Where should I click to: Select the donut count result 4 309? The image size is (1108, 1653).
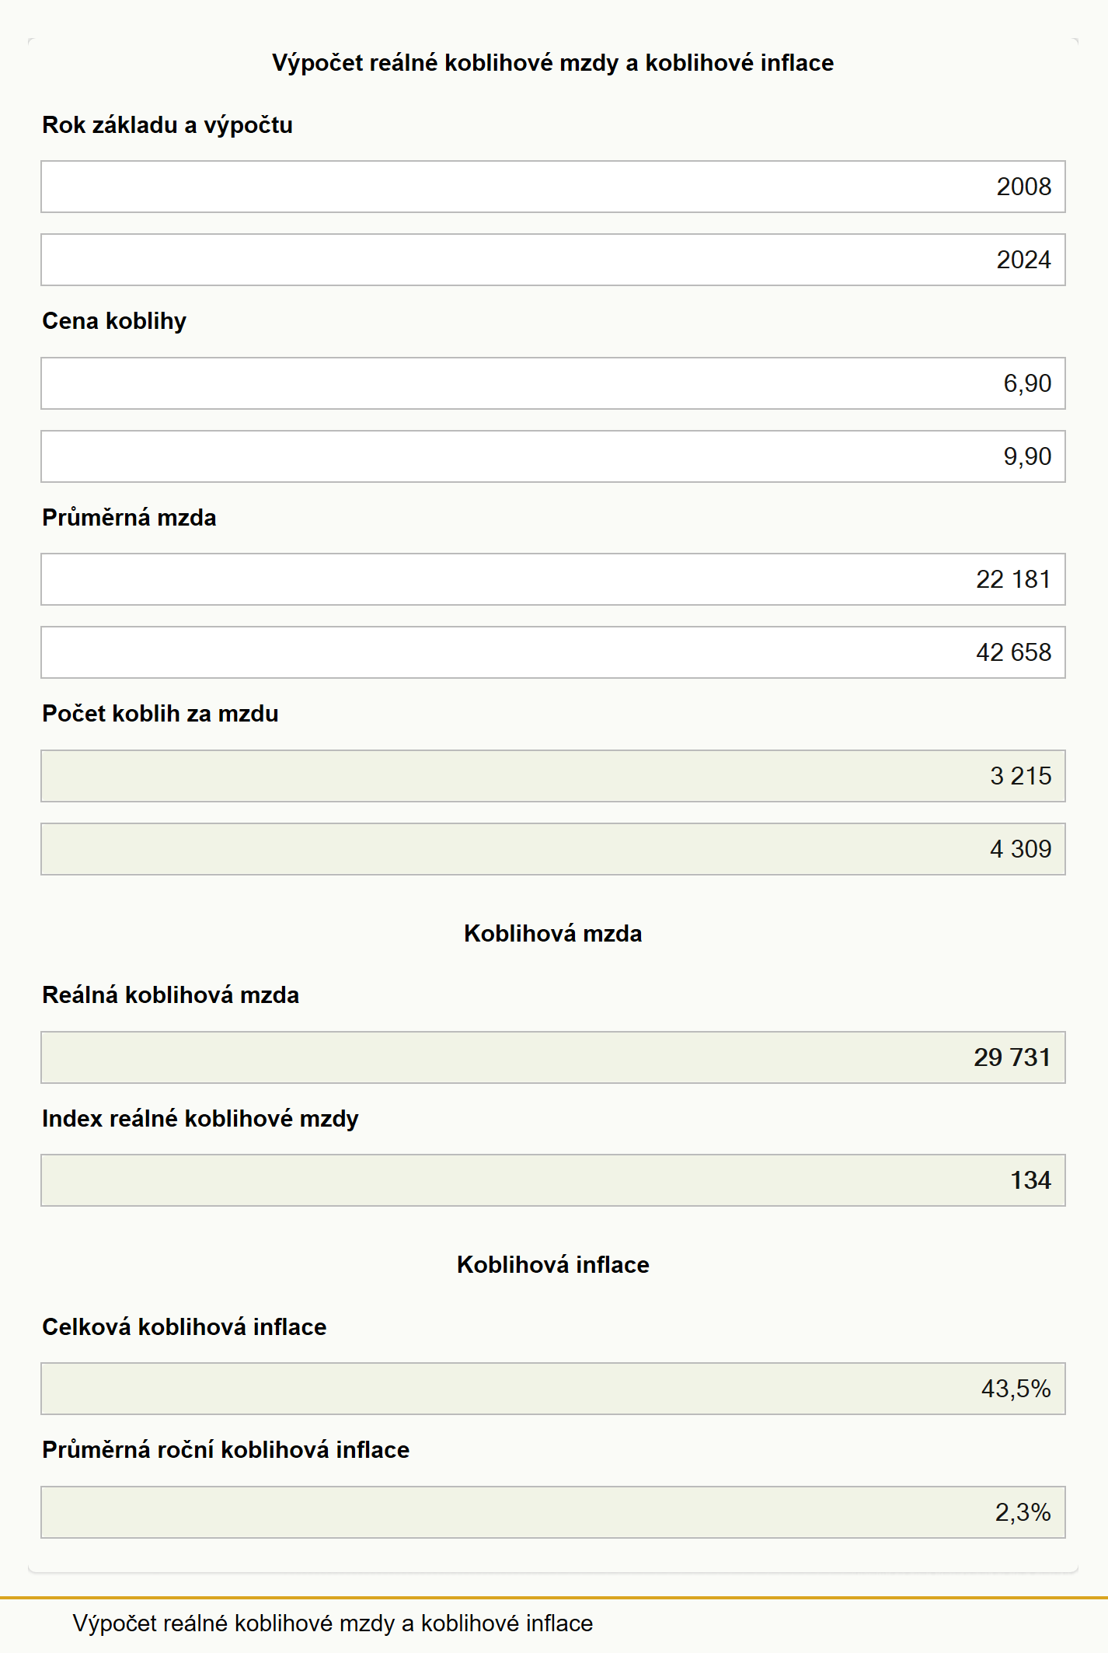(553, 849)
